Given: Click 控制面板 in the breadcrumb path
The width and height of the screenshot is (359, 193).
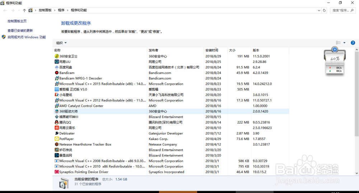Looking at the screenshot, I should (45, 10).
